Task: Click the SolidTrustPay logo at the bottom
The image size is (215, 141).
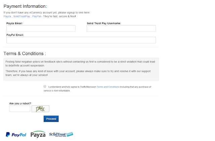Action: pyautogui.click(x=61, y=134)
